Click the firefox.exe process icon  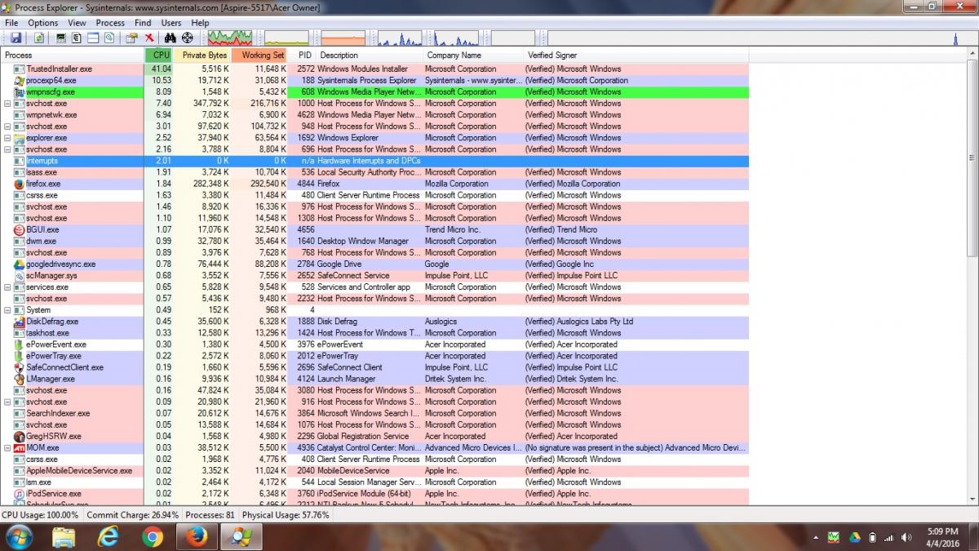(20, 184)
